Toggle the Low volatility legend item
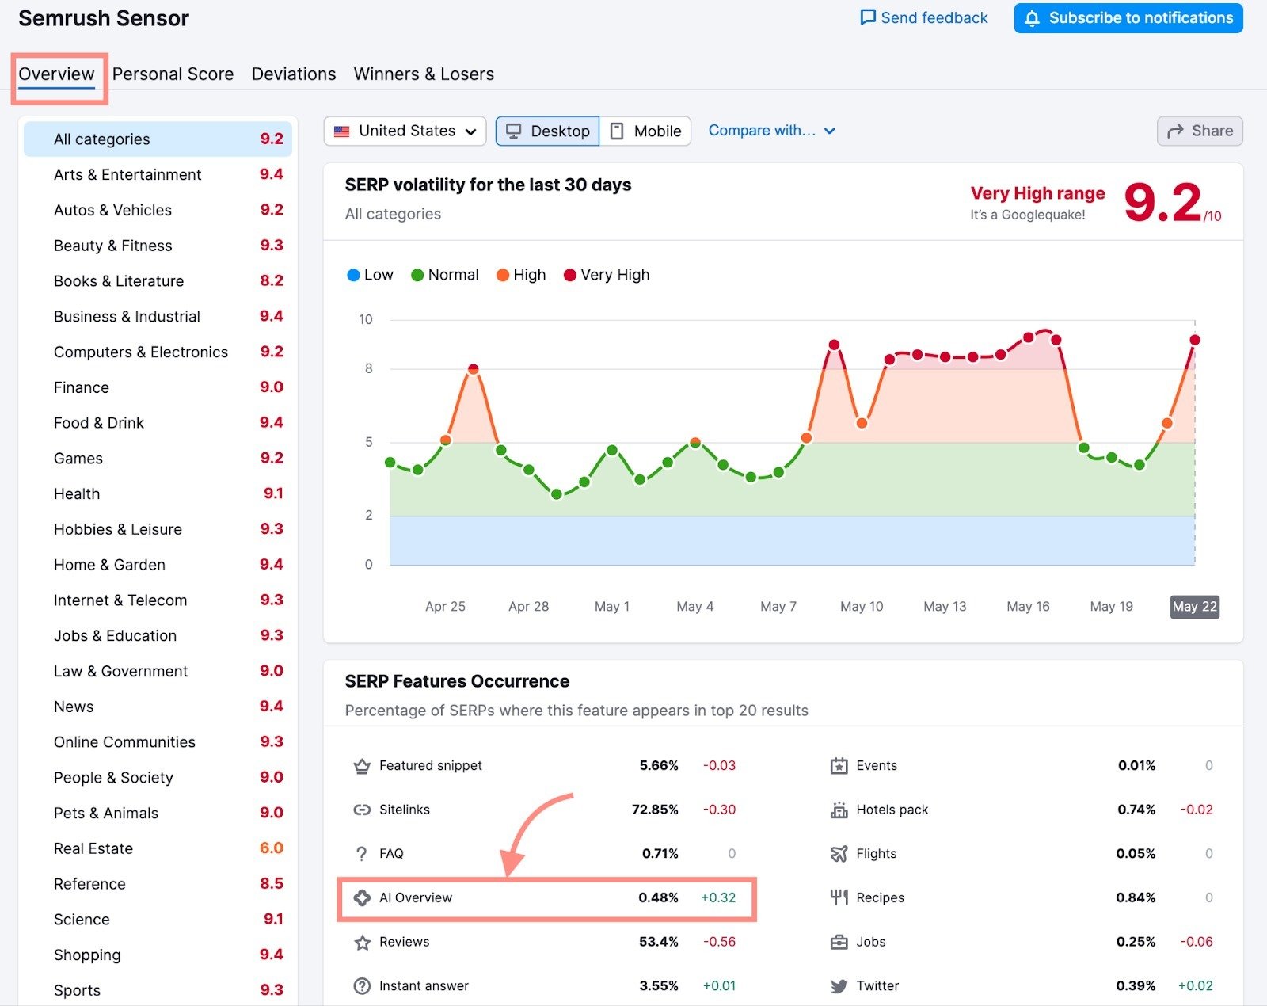 (x=370, y=275)
